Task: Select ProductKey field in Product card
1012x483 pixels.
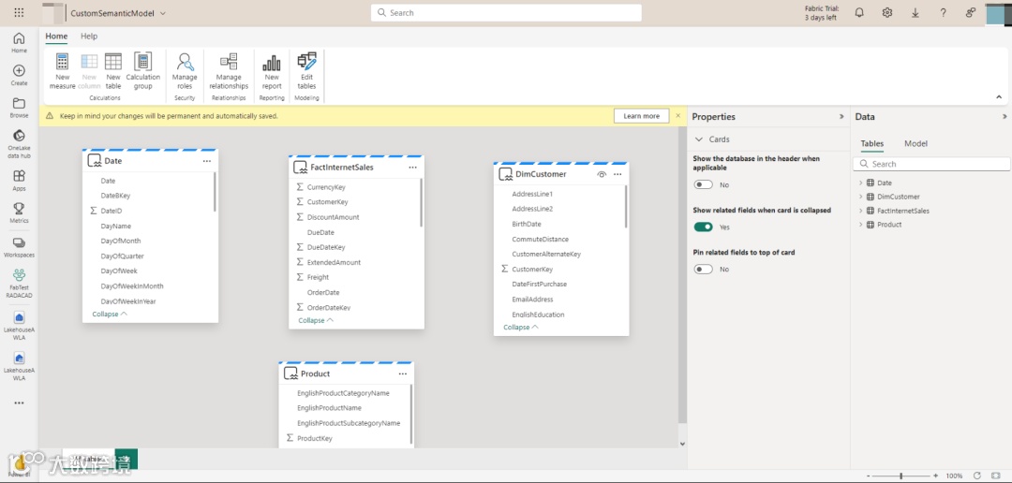Action: pos(315,438)
